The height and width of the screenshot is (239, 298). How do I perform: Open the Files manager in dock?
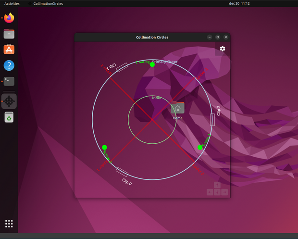[x=9, y=34]
